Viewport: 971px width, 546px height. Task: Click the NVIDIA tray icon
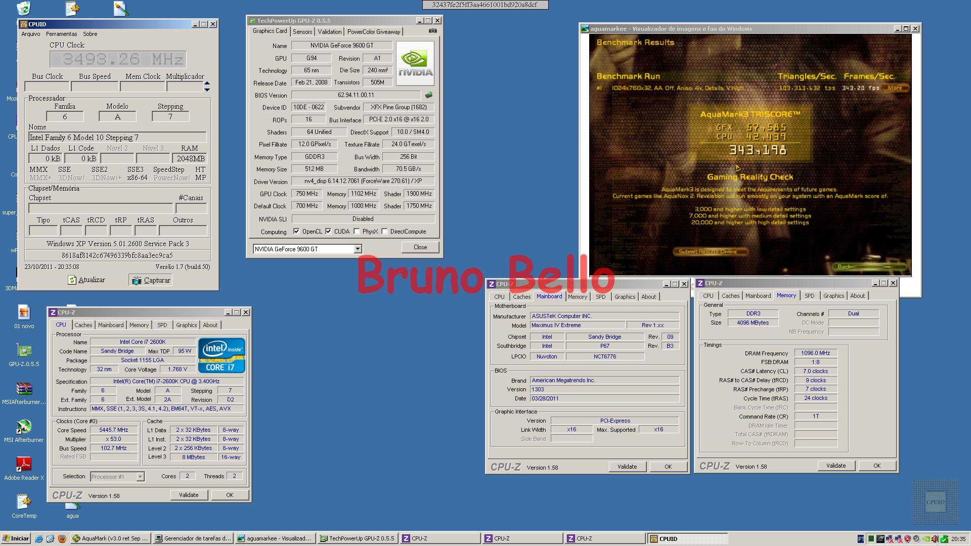[x=926, y=539]
